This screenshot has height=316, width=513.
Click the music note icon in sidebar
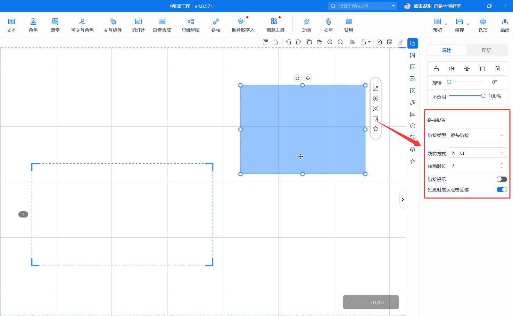pos(413,102)
